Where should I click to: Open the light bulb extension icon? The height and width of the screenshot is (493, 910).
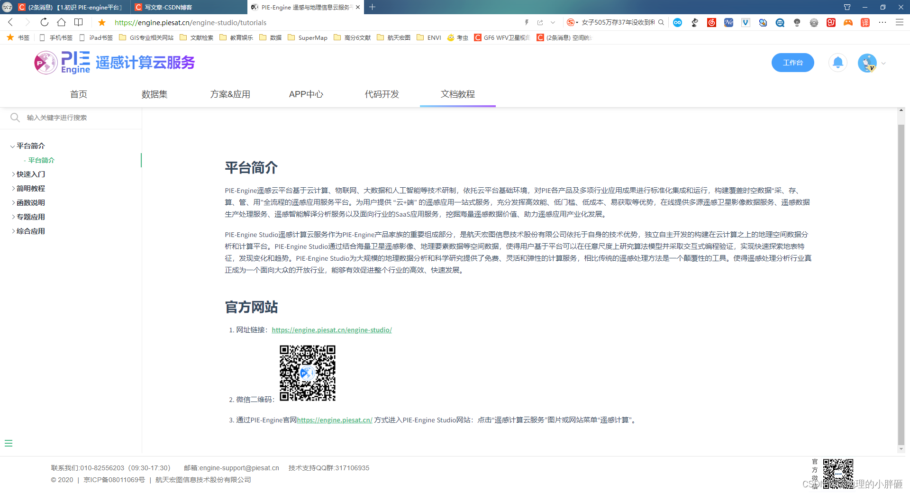(797, 22)
